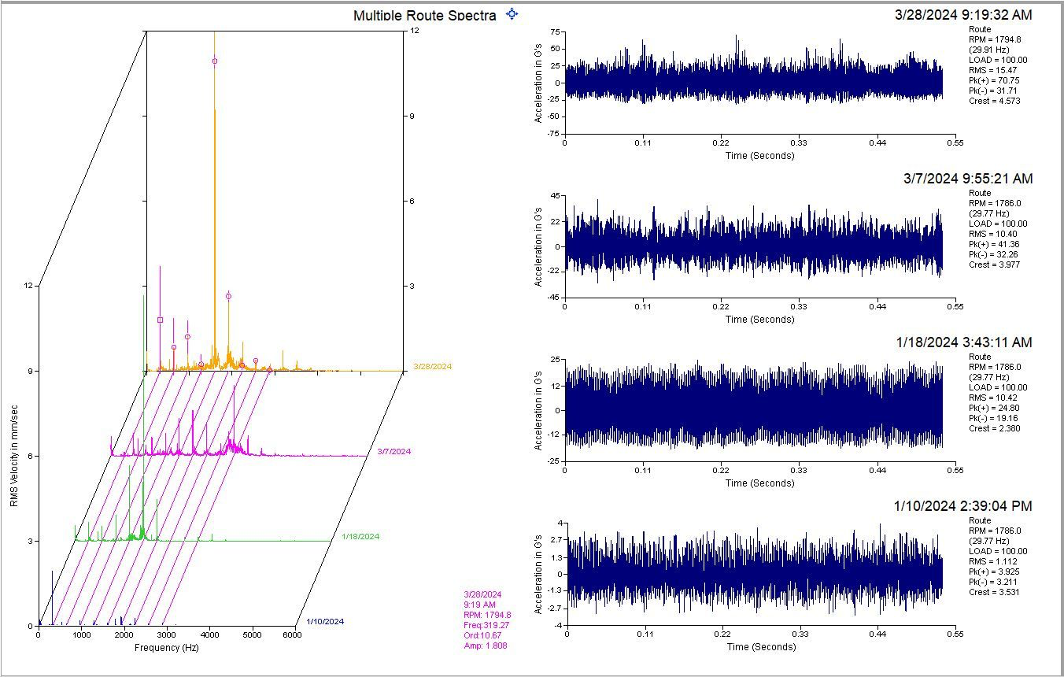Click the Pk(+) = 70.75 value
This screenshot has width=1064, height=677.
click(x=994, y=80)
